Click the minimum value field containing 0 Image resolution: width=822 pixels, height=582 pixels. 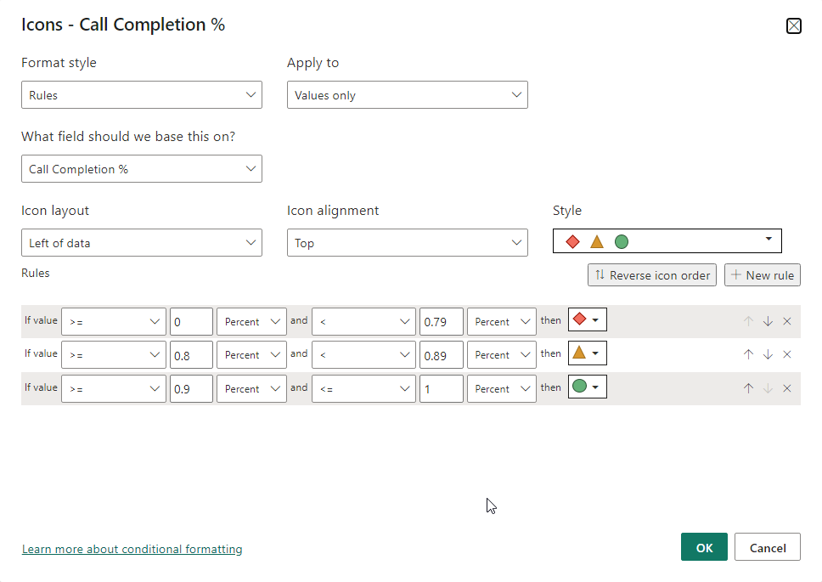[x=191, y=321]
